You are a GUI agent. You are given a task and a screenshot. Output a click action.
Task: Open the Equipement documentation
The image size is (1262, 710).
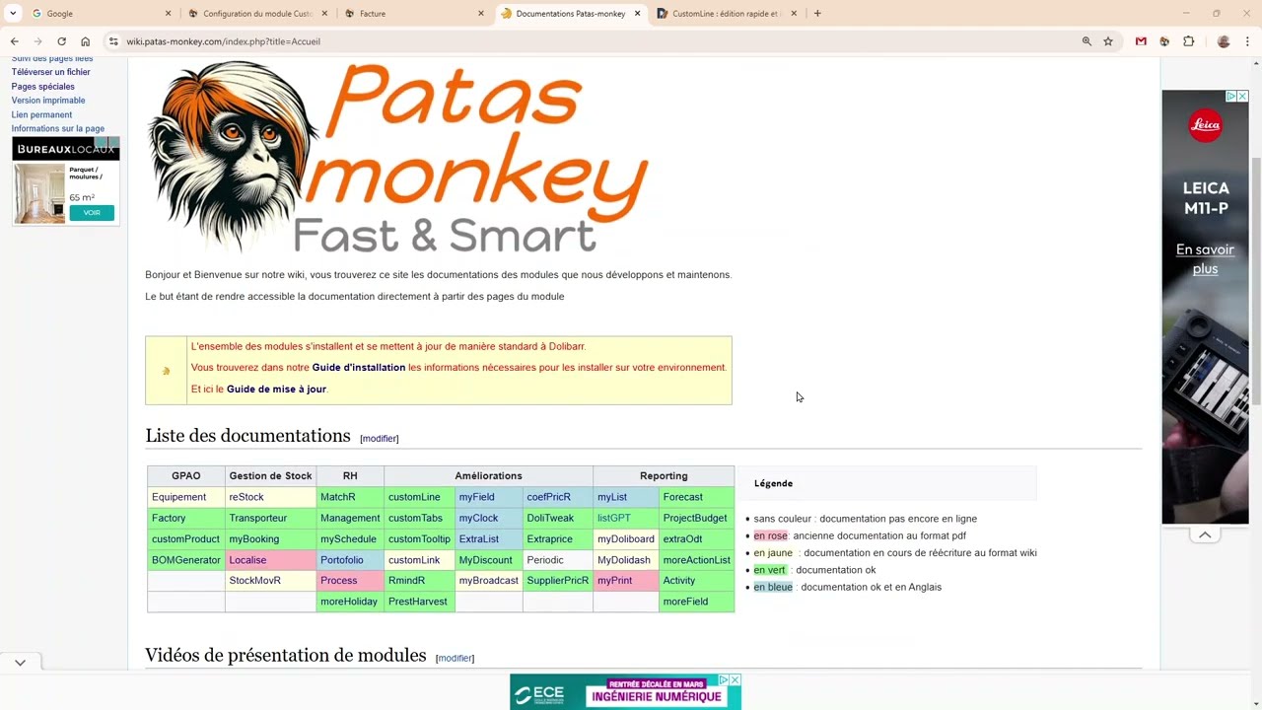(179, 497)
